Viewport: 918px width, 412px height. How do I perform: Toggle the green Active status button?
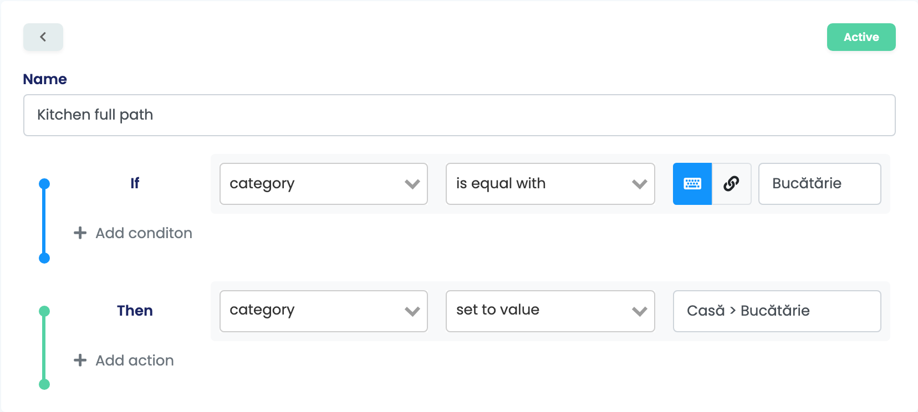point(861,37)
